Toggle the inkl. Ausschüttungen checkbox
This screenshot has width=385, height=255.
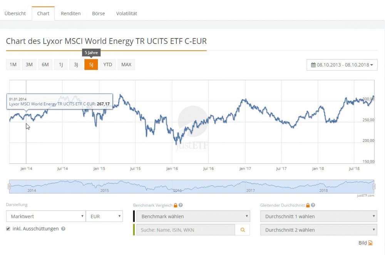click(x=8, y=228)
